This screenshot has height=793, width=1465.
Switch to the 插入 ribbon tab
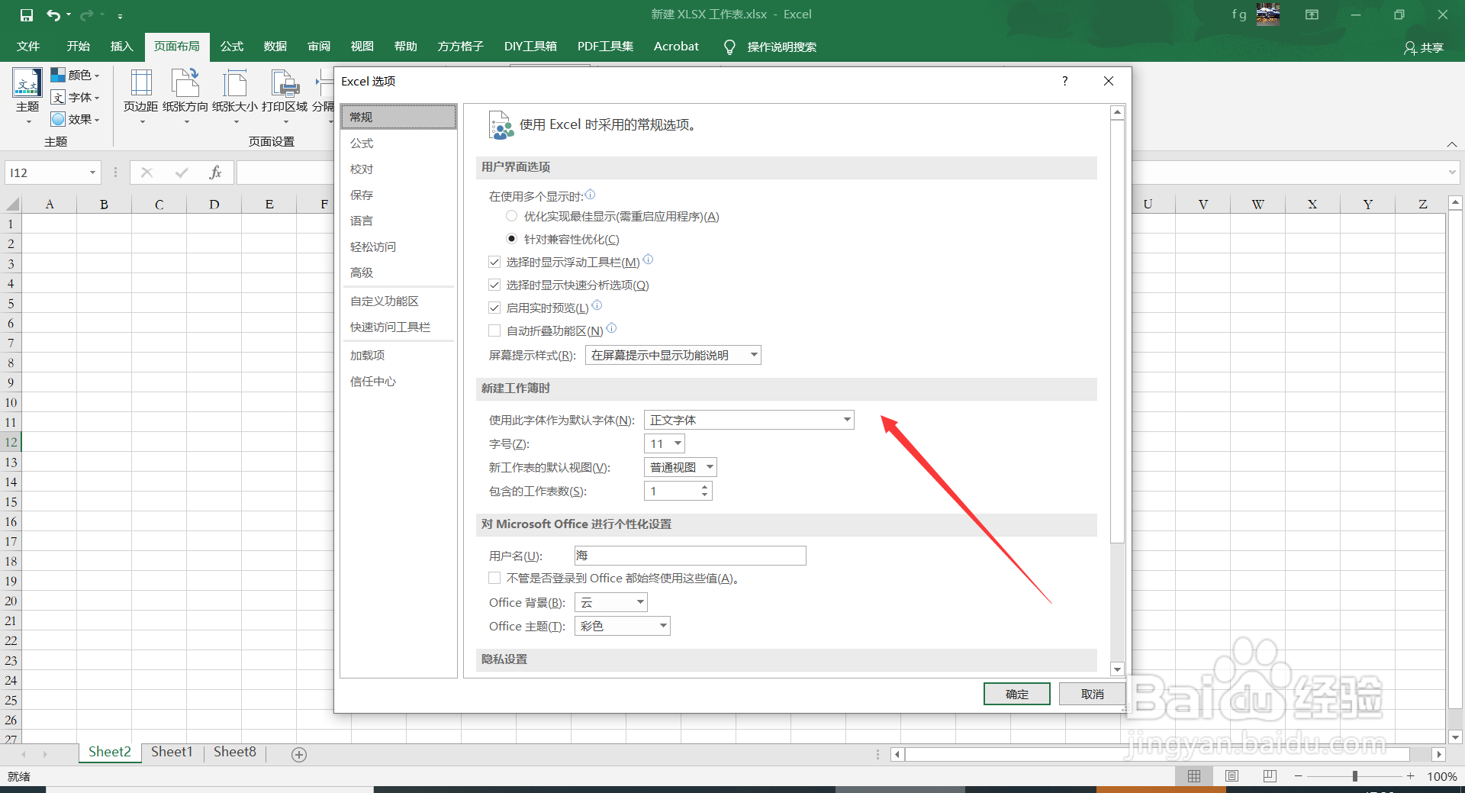point(121,47)
